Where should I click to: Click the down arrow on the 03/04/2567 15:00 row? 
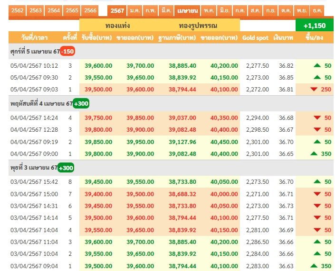pos(317,194)
